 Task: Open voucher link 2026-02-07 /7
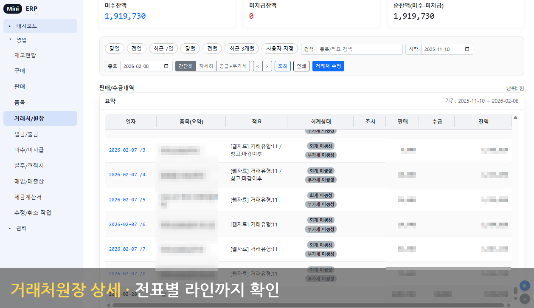127,249
